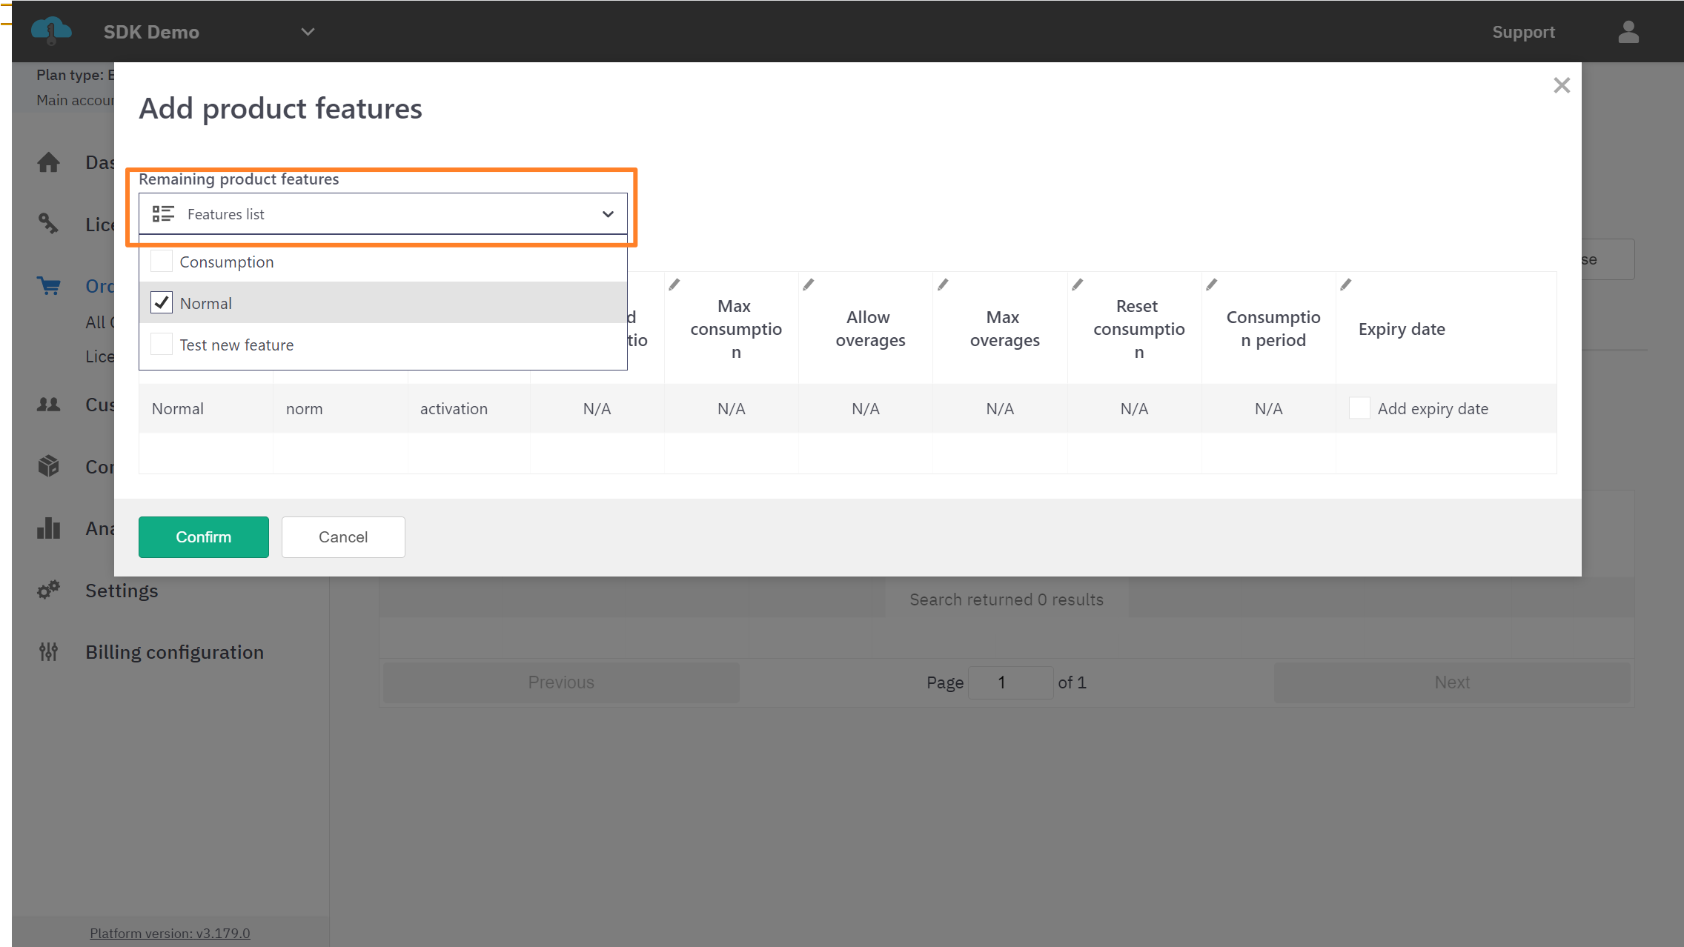Collapse the Features list dropdown
The image size is (1684, 947).
tap(607, 214)
